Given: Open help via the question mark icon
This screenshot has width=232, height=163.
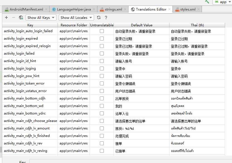Looking at the screenshot, I should point(106,17).
